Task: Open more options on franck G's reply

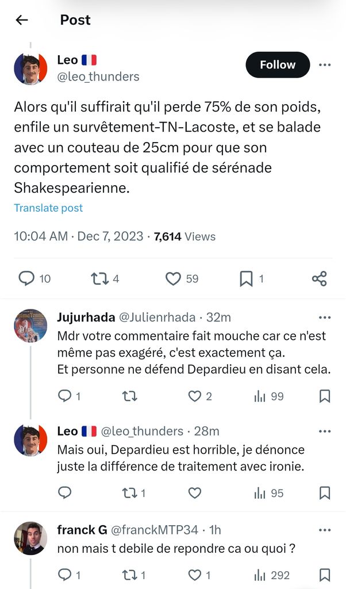Action: pyautogui.click(x=325, y=530)
